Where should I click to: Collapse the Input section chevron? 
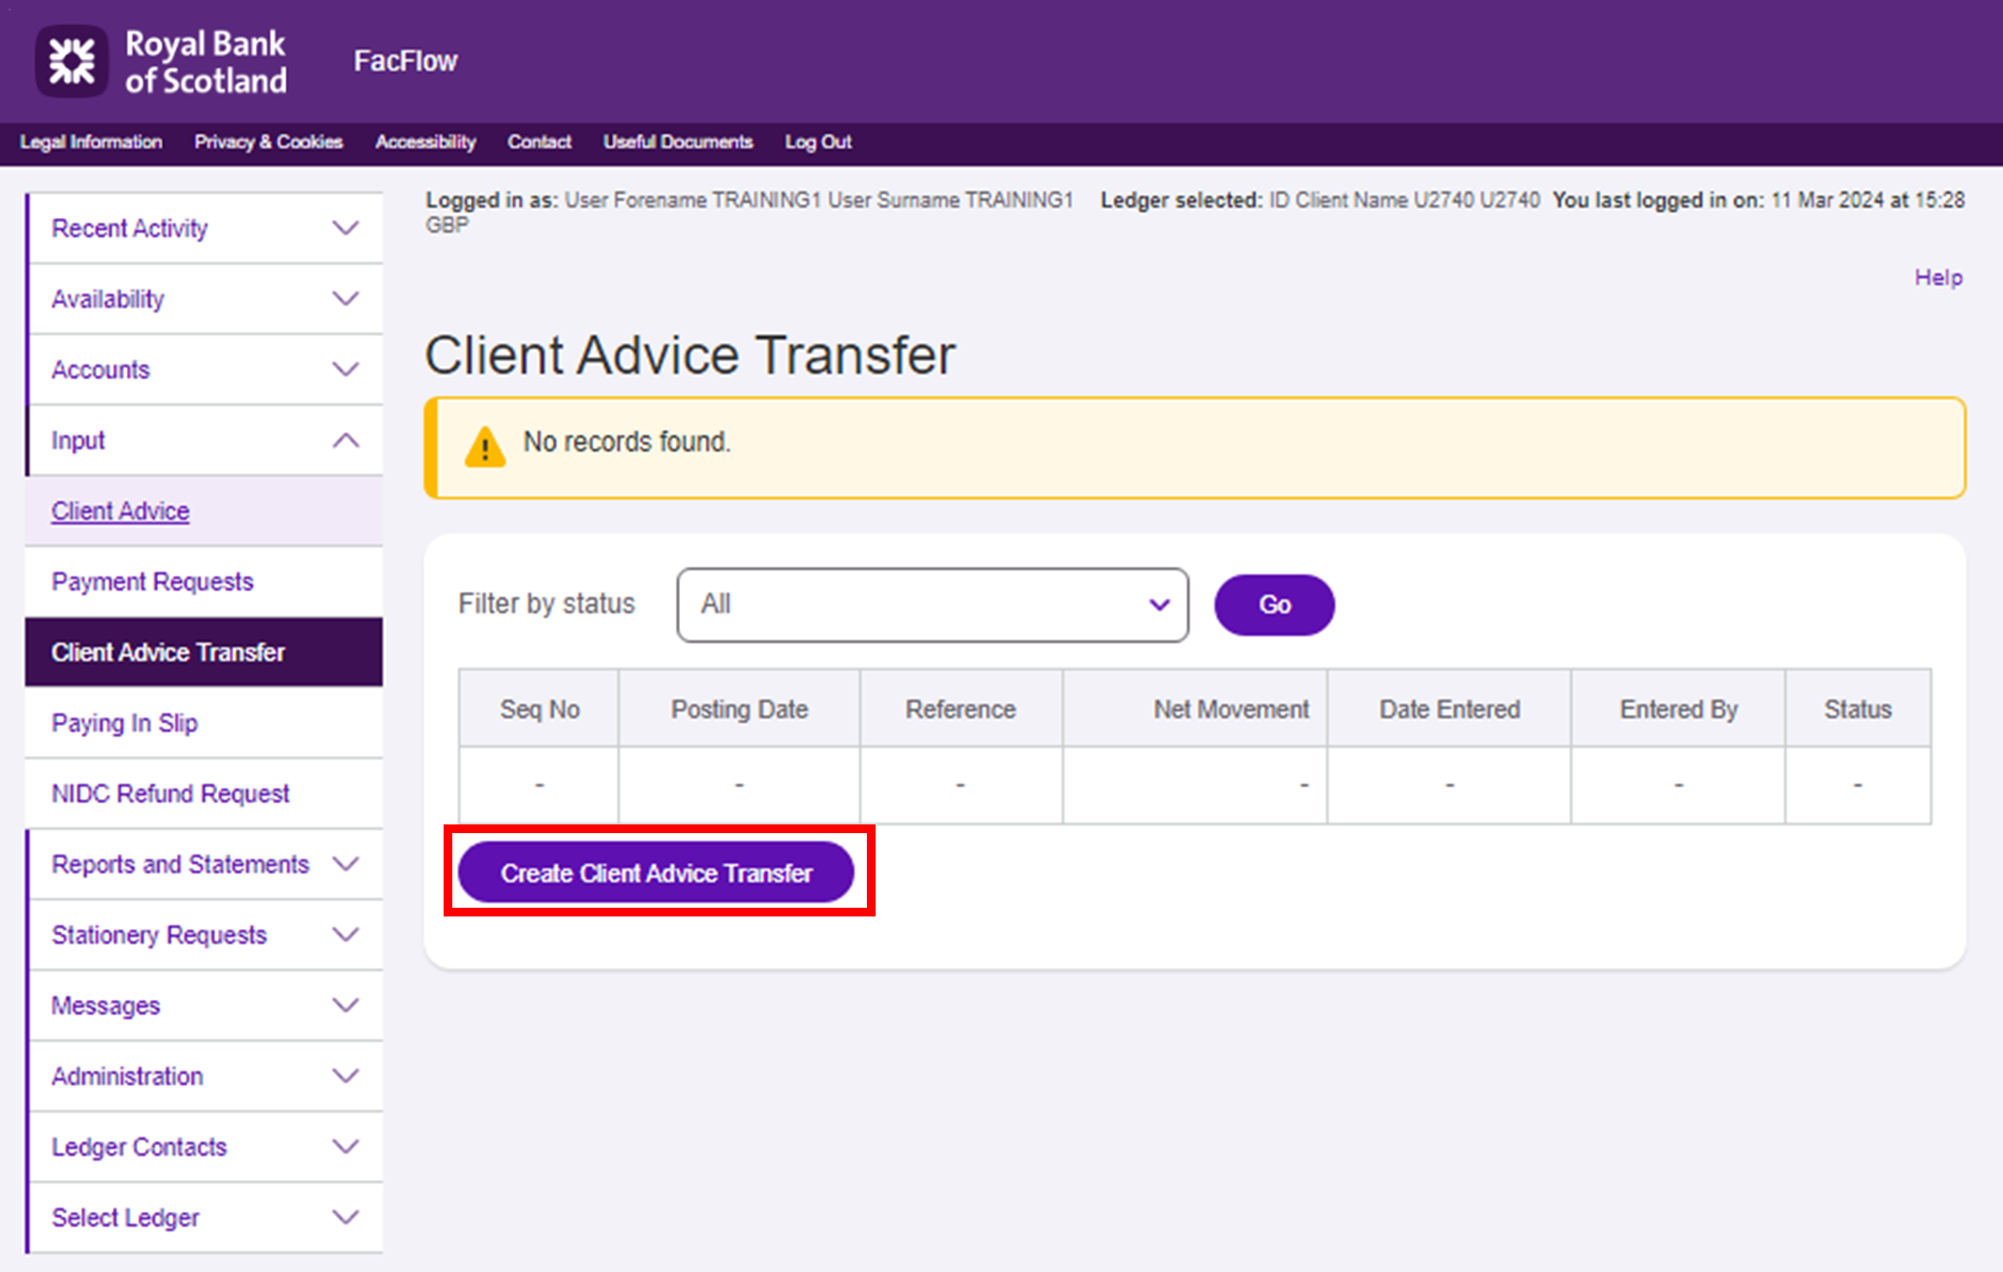coord(345,441)
